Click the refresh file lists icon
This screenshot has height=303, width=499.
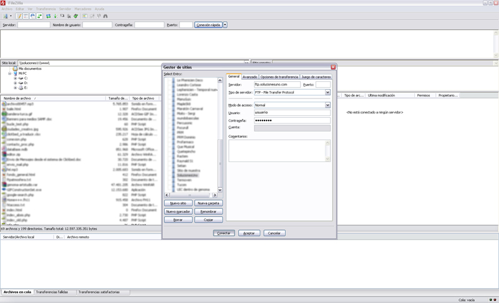point(49,16)
